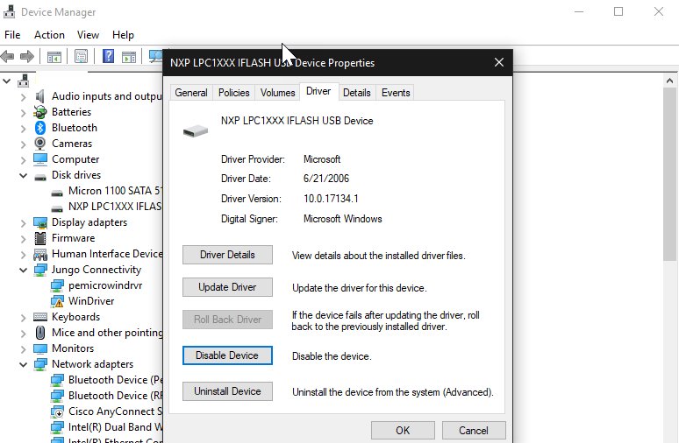Click the Properties toolbar icon

tap(81, 56)
